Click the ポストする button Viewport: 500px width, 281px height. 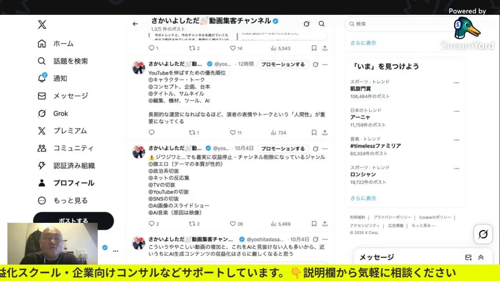click(73, 221)
